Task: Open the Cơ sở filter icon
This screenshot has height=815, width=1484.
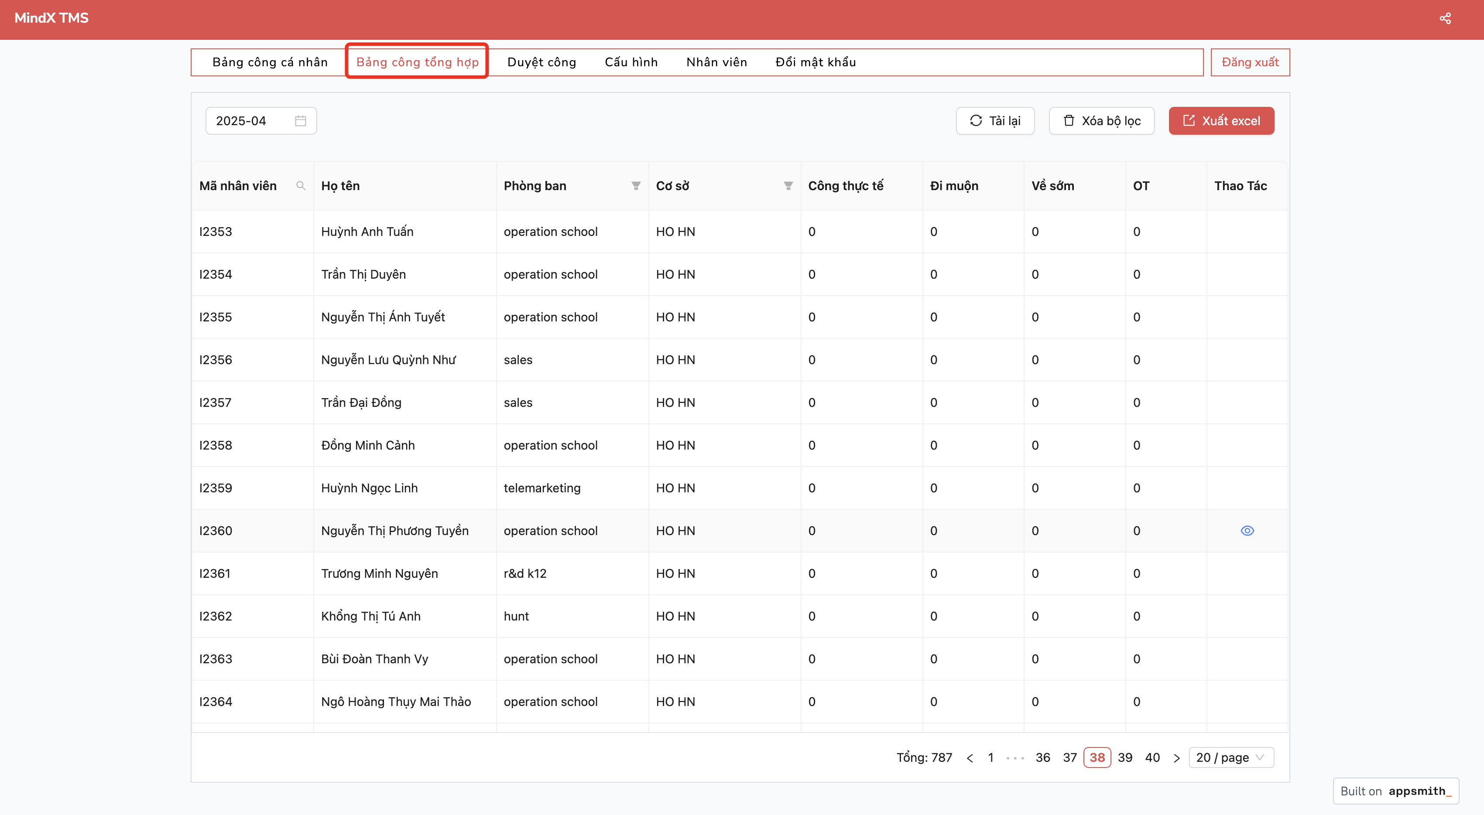Action: coord(788,185)
